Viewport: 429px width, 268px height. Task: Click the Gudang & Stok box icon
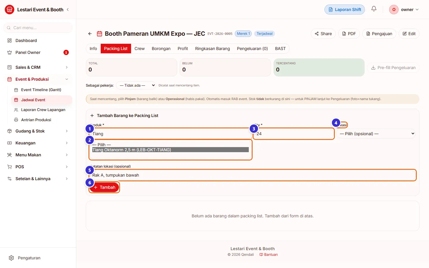[10, 131]
